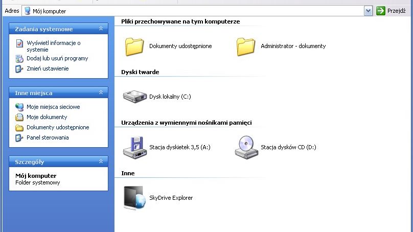The image size is (413, 232).
Task: Select the Administrator - dokumenty label
Action: [293, 46]
